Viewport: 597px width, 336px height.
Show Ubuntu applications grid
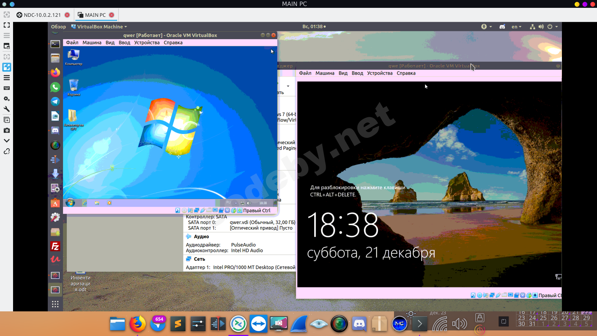[x=55, y=304]
